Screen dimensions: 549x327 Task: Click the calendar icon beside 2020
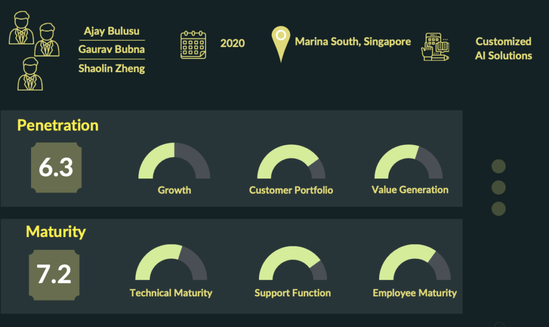(x=193, y=45)
